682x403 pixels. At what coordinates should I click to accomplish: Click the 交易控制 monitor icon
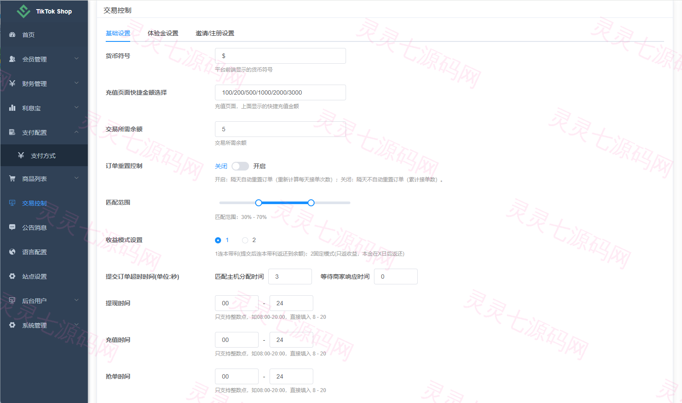click(12, 203)
